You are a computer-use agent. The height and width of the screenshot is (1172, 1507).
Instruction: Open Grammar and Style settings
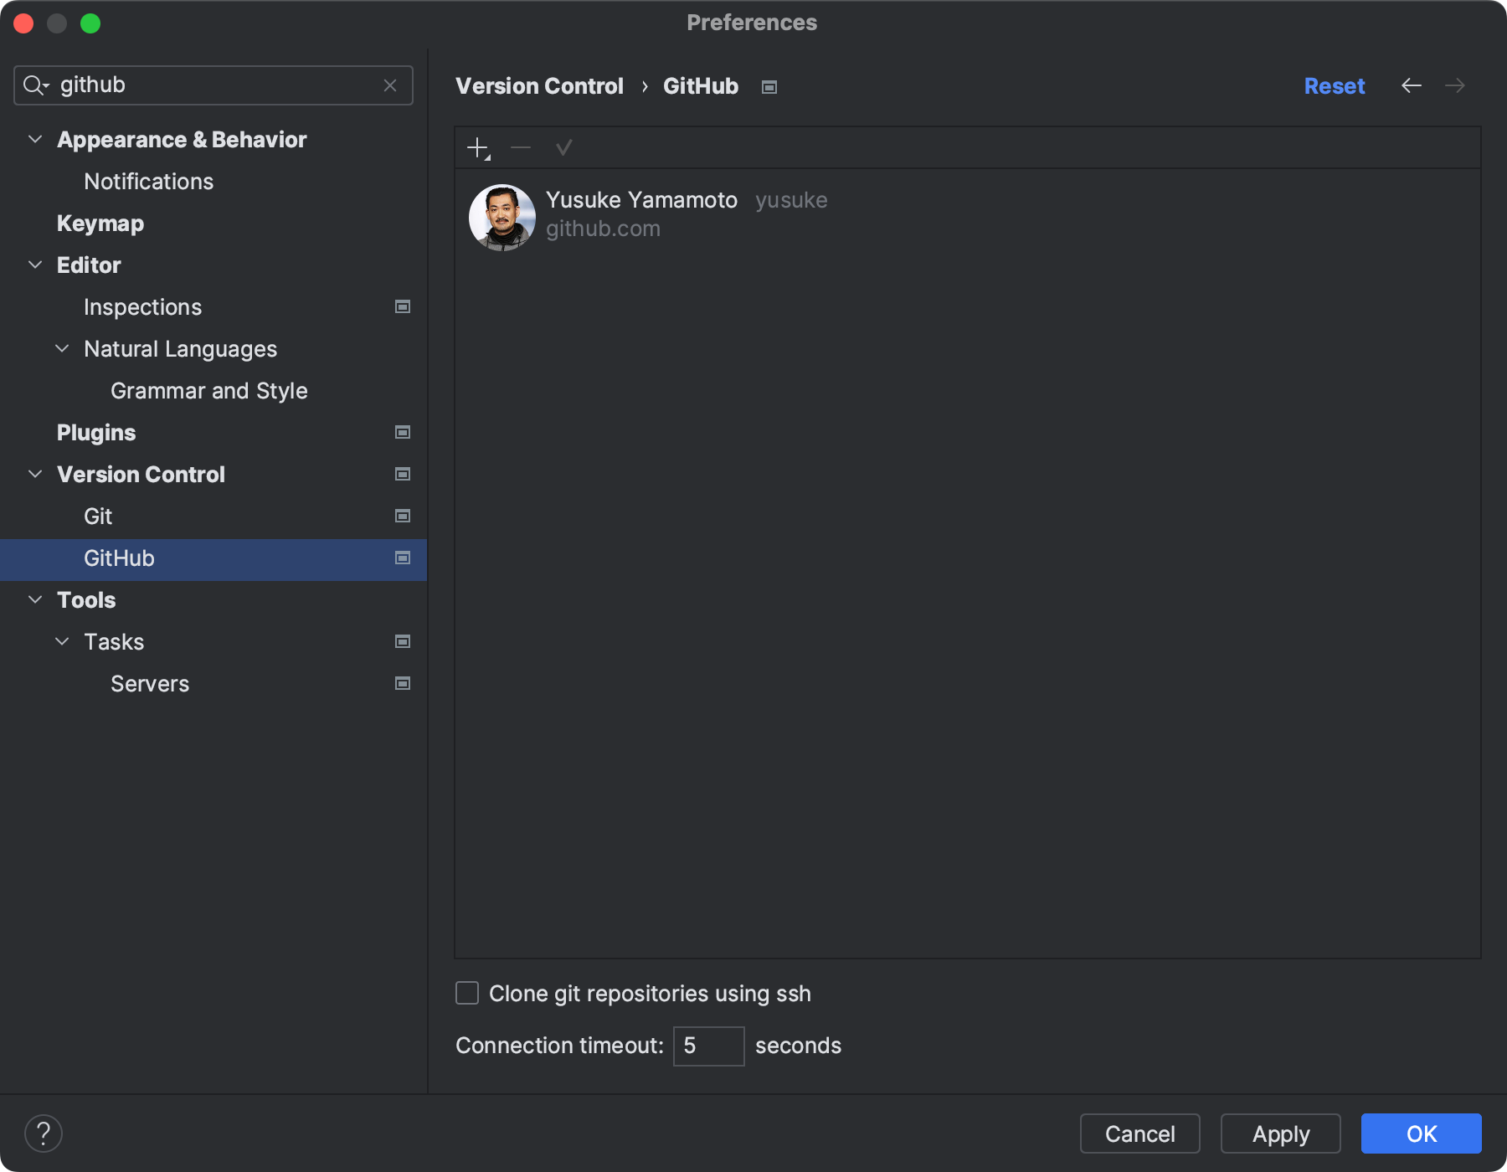click(209, 391)
